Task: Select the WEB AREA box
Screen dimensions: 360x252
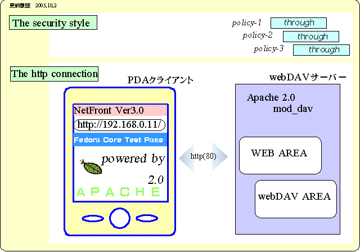Action: coord(280,155)
